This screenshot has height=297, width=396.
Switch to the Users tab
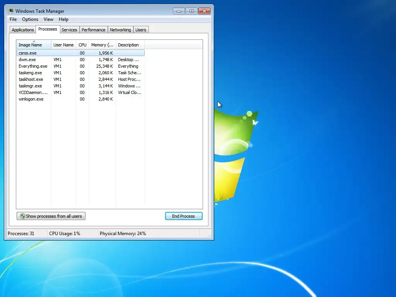tap(140, 30)
